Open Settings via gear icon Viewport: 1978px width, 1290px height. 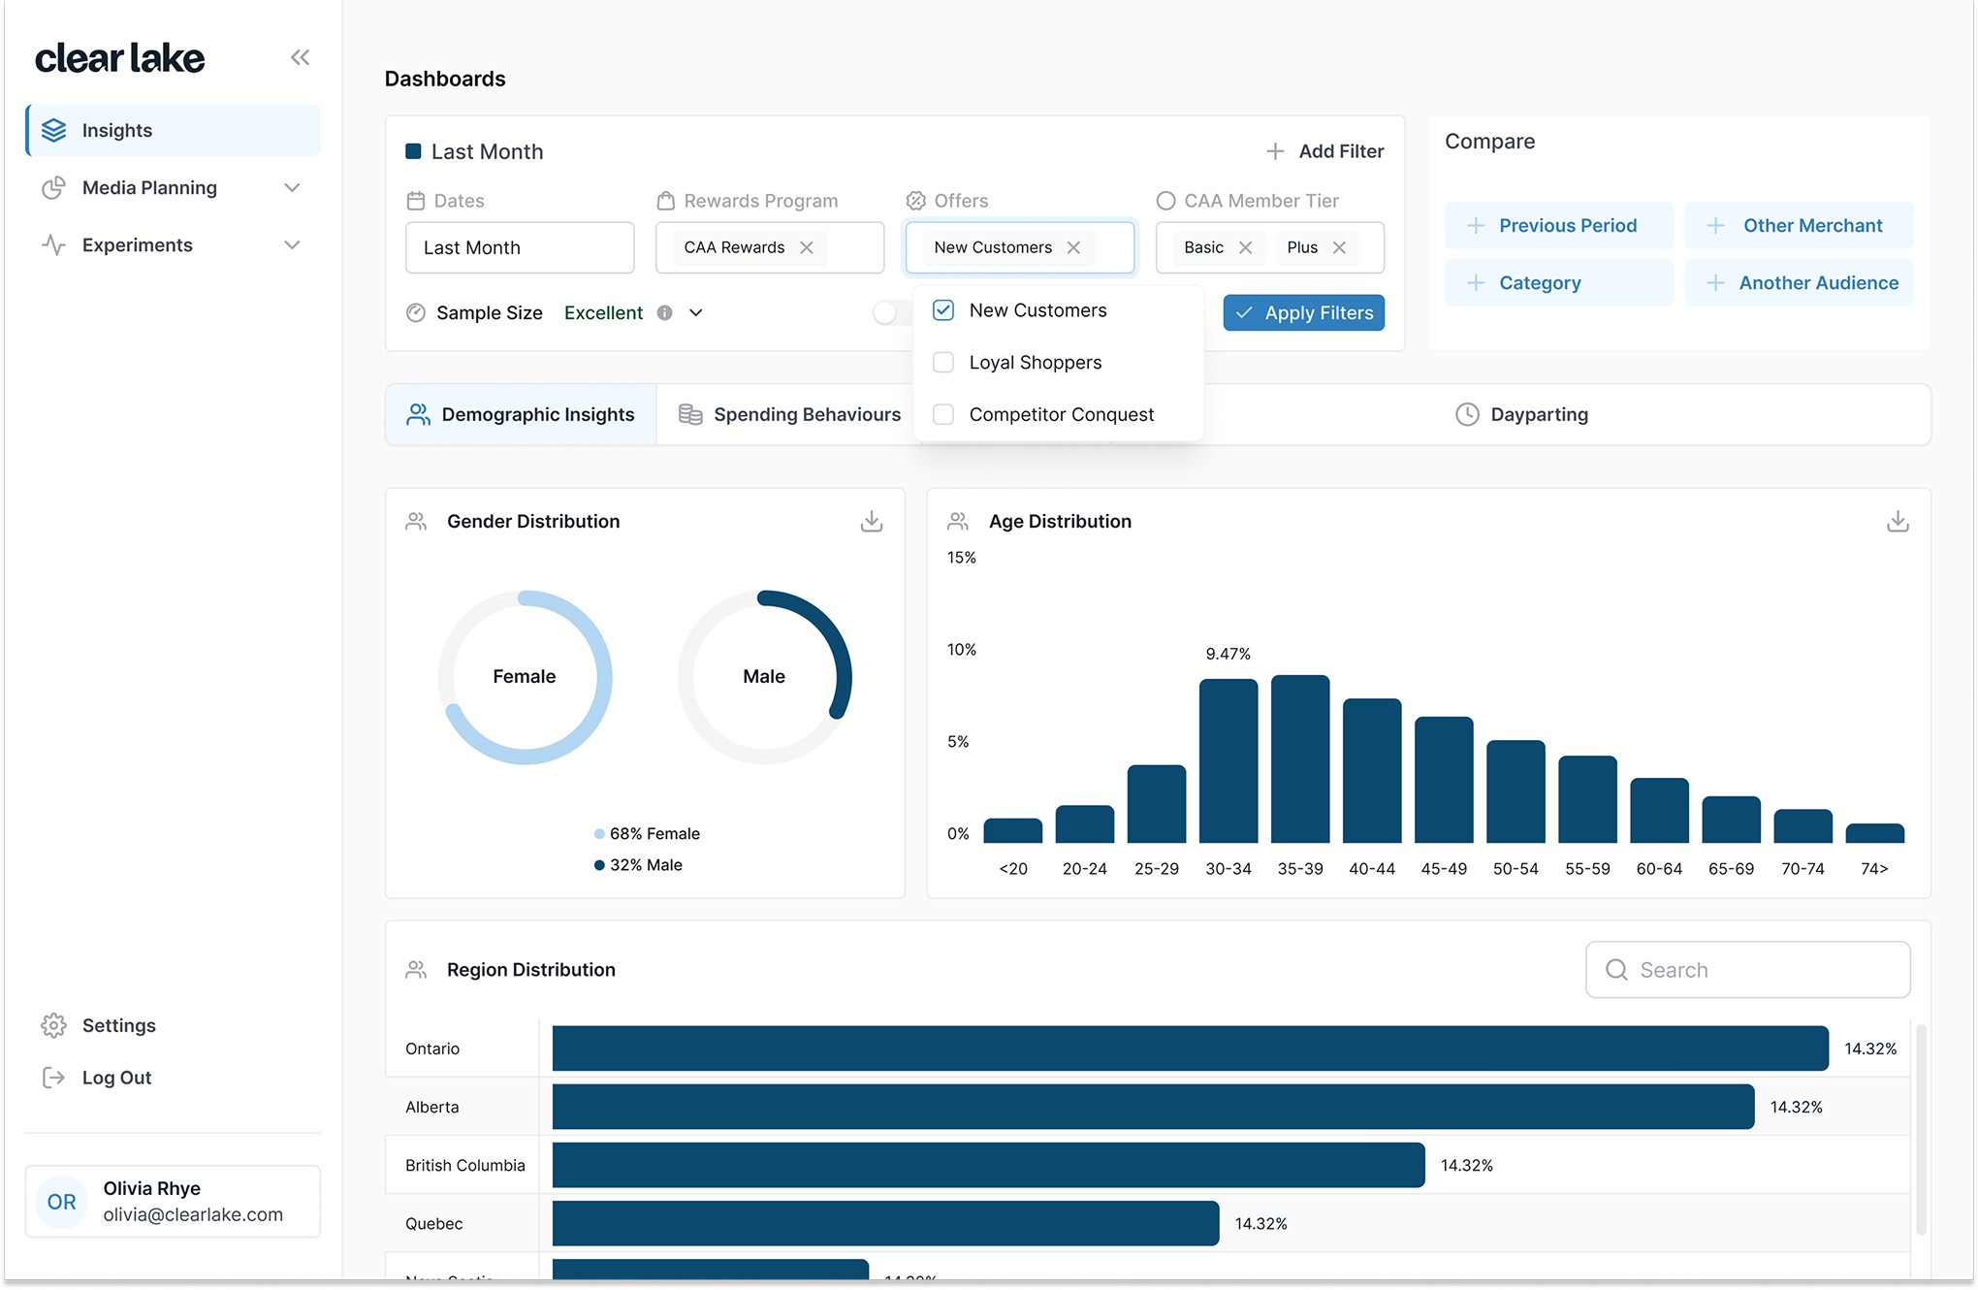coord(53,1025)
